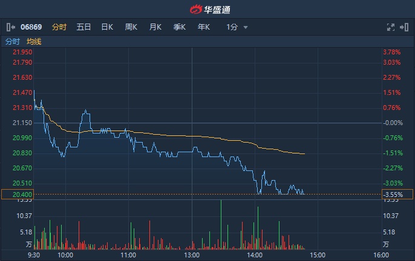
Task: Click the collapse-right panel icon
Action: point(404,27)
